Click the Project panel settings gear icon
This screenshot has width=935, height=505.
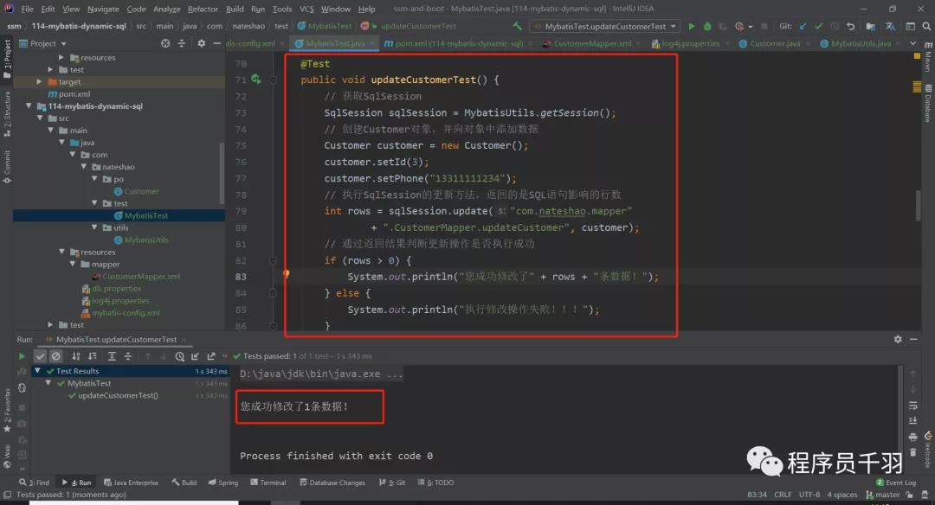(x=200, y=43)
